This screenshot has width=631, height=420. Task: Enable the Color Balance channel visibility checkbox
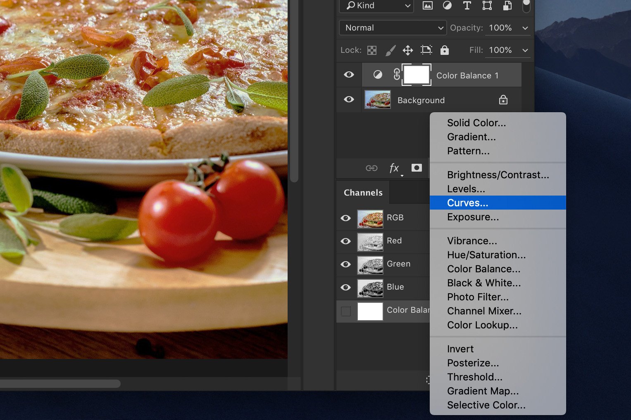pos(345,311)
